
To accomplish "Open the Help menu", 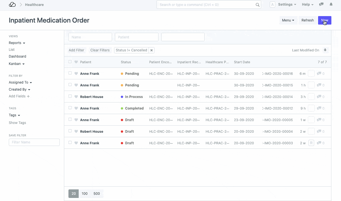I will (x=308, y=5).
